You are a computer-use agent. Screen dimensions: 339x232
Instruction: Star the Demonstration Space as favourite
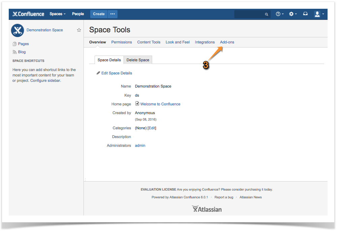coord(79,30)
